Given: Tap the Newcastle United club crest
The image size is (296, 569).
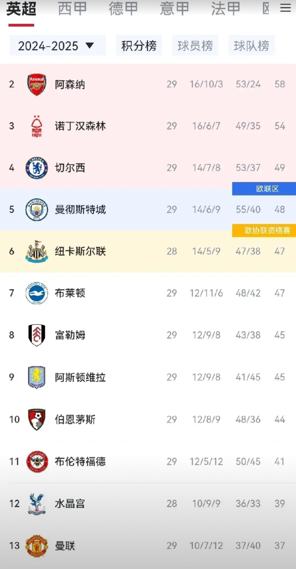Looking at the screenshot, I should pos(37,251).
